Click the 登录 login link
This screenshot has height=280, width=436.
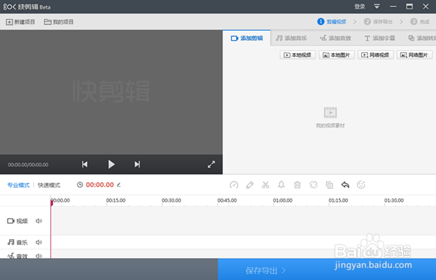tap(360, 7)
